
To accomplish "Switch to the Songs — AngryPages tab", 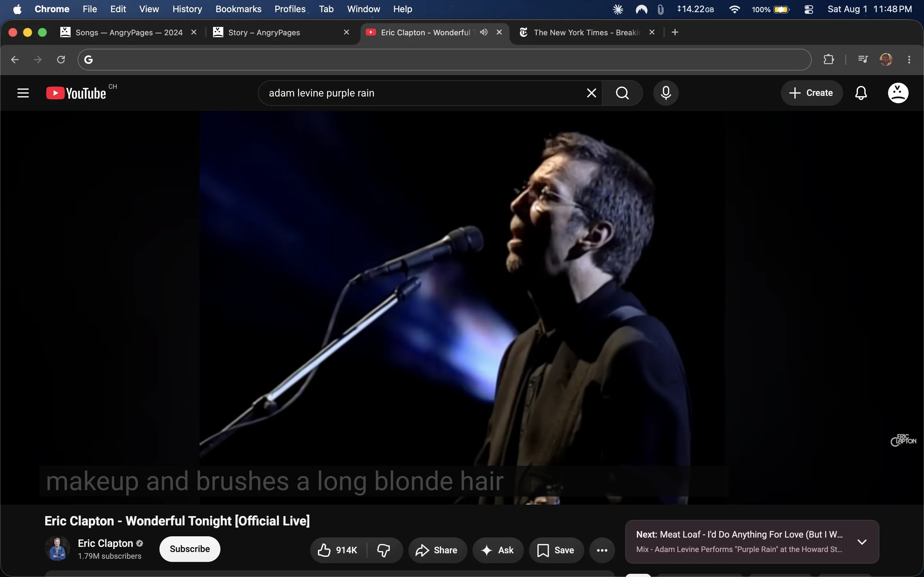I will 129,32.
